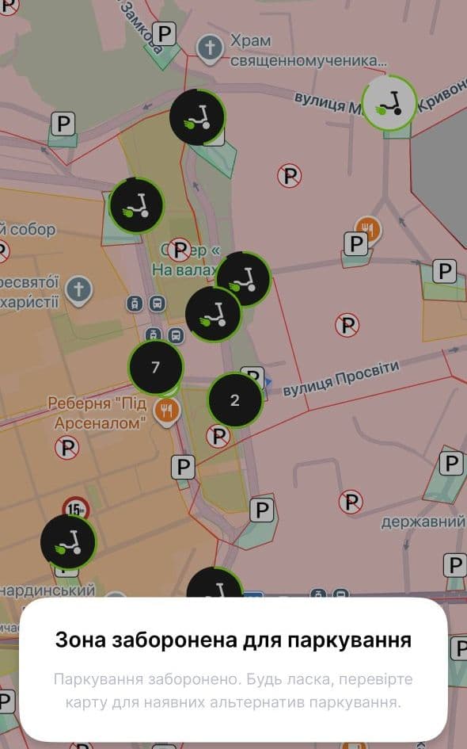Select the white highlighted scooter marker
467x749 pixels.
[x=389, y=103]
